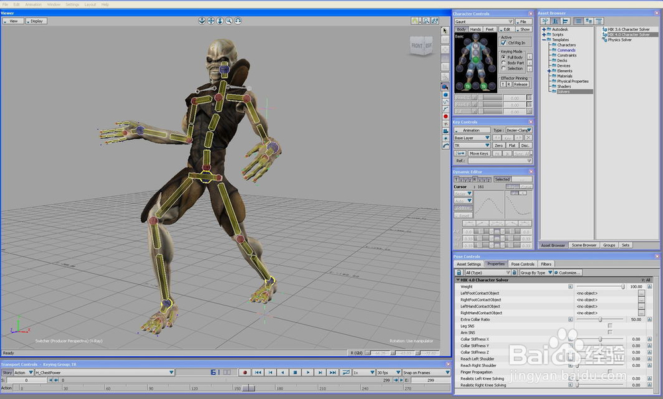Open the Base Layer dropdown

click(x=472, y=138)
